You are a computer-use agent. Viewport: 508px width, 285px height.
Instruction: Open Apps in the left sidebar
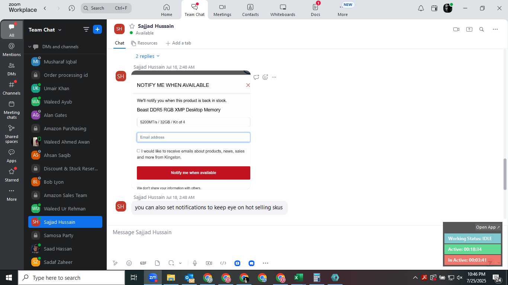click(12, 156)
